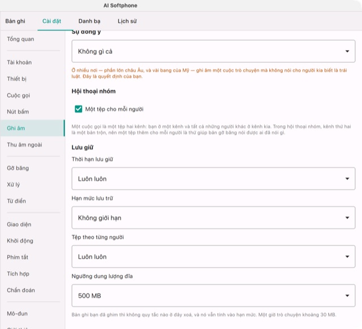Open the Tệp theo từng người dropdown
Image resolution: width=362 pixels, height=329 pixels.
click(213, 257)
